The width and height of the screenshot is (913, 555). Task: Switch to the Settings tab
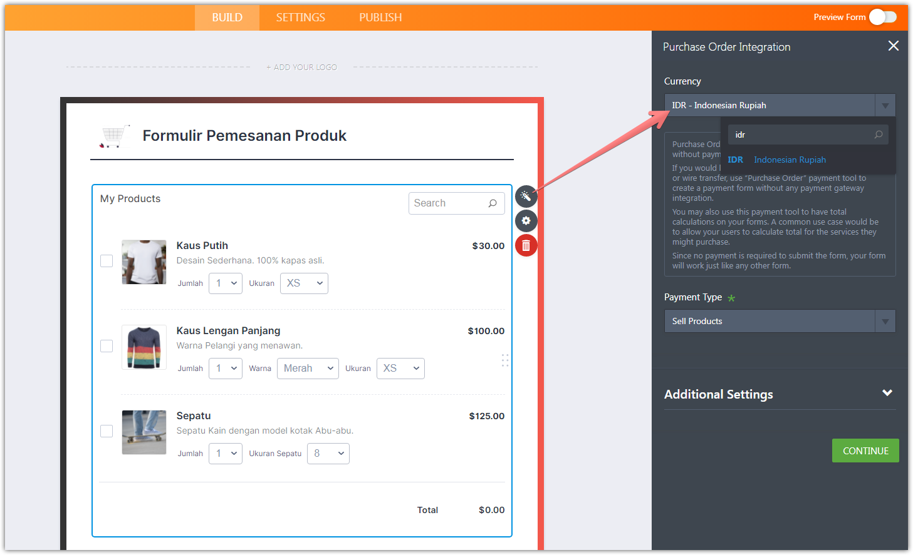tap(300, 18)
